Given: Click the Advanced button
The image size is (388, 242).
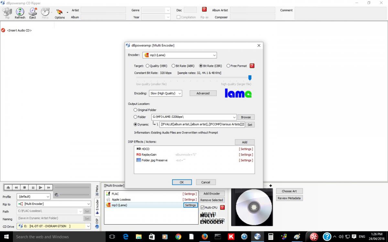Looking at the screenshot, I should click(x=203, y=93).
